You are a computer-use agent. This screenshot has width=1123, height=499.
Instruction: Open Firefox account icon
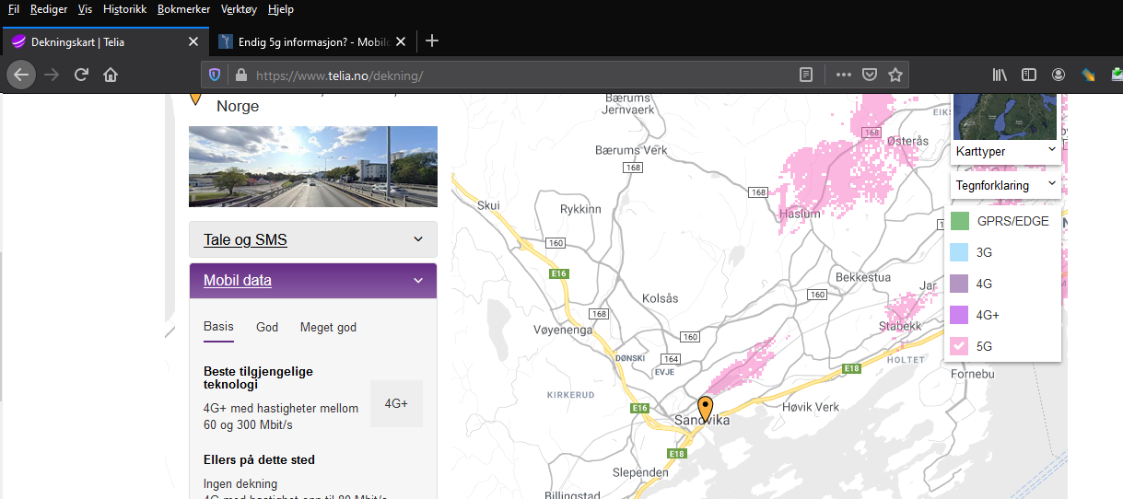click(x=1059, y=75)
